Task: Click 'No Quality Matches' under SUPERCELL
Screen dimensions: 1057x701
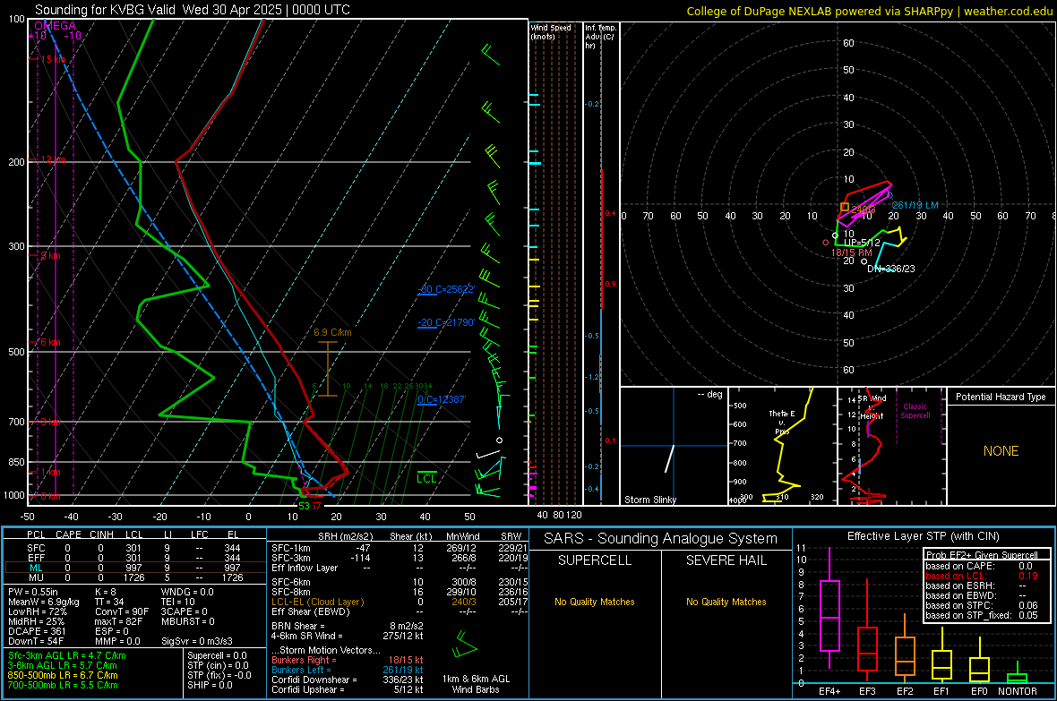Action: 595,602
